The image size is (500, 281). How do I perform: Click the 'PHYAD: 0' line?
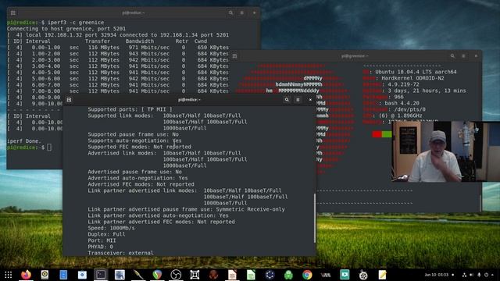click(x=101, y=247)
